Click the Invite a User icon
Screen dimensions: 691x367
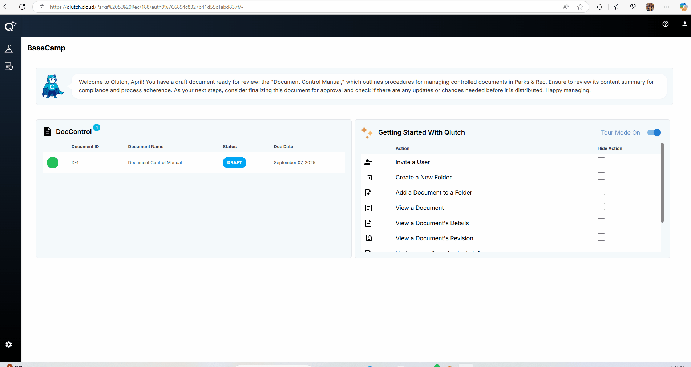368,162
